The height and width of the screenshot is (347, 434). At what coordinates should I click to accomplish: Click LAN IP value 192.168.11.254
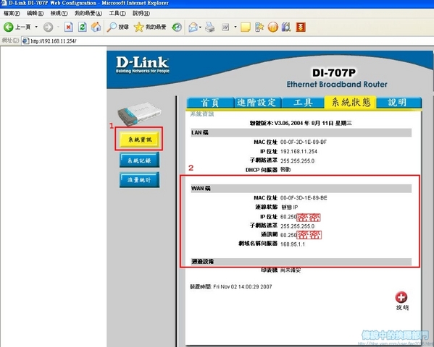point(299,151)
